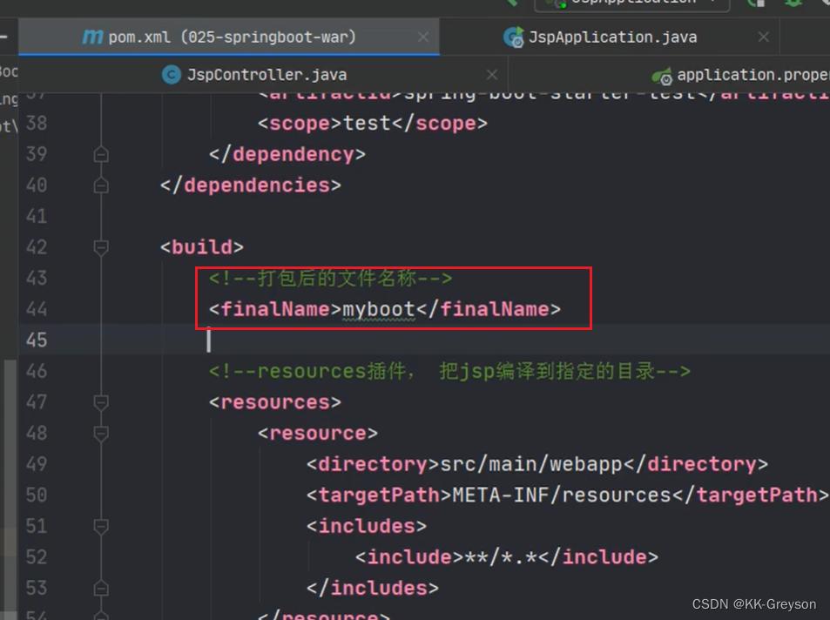Click the Maven icon on pom.xml tab

(x=92, y=37)
